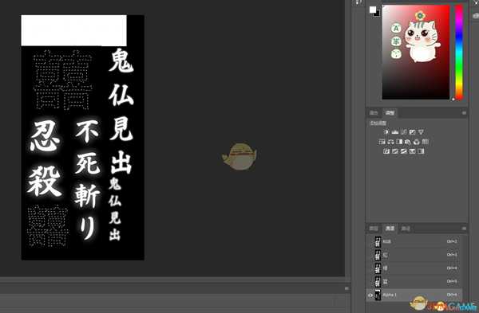Click the cat widget's '半' button

tap(396, 41)
